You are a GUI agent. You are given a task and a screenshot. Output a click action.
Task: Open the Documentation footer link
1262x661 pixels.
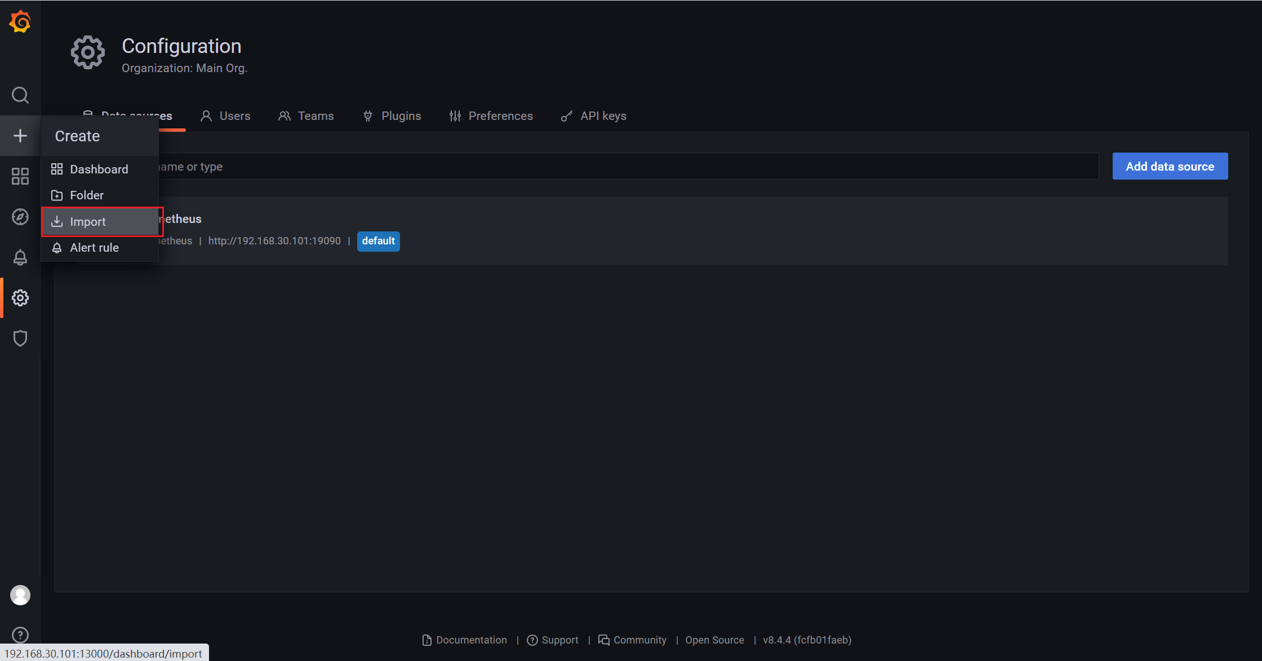[x=465, y=640]
